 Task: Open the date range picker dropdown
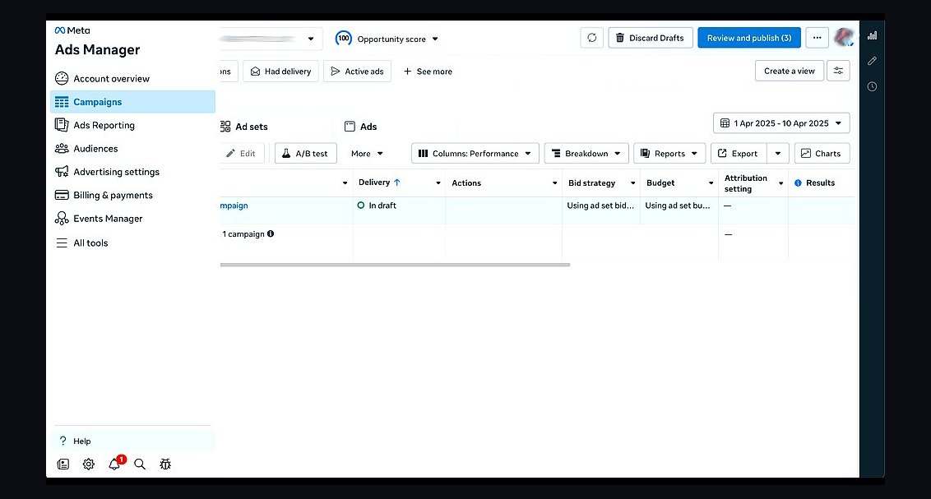click(781, 122)
